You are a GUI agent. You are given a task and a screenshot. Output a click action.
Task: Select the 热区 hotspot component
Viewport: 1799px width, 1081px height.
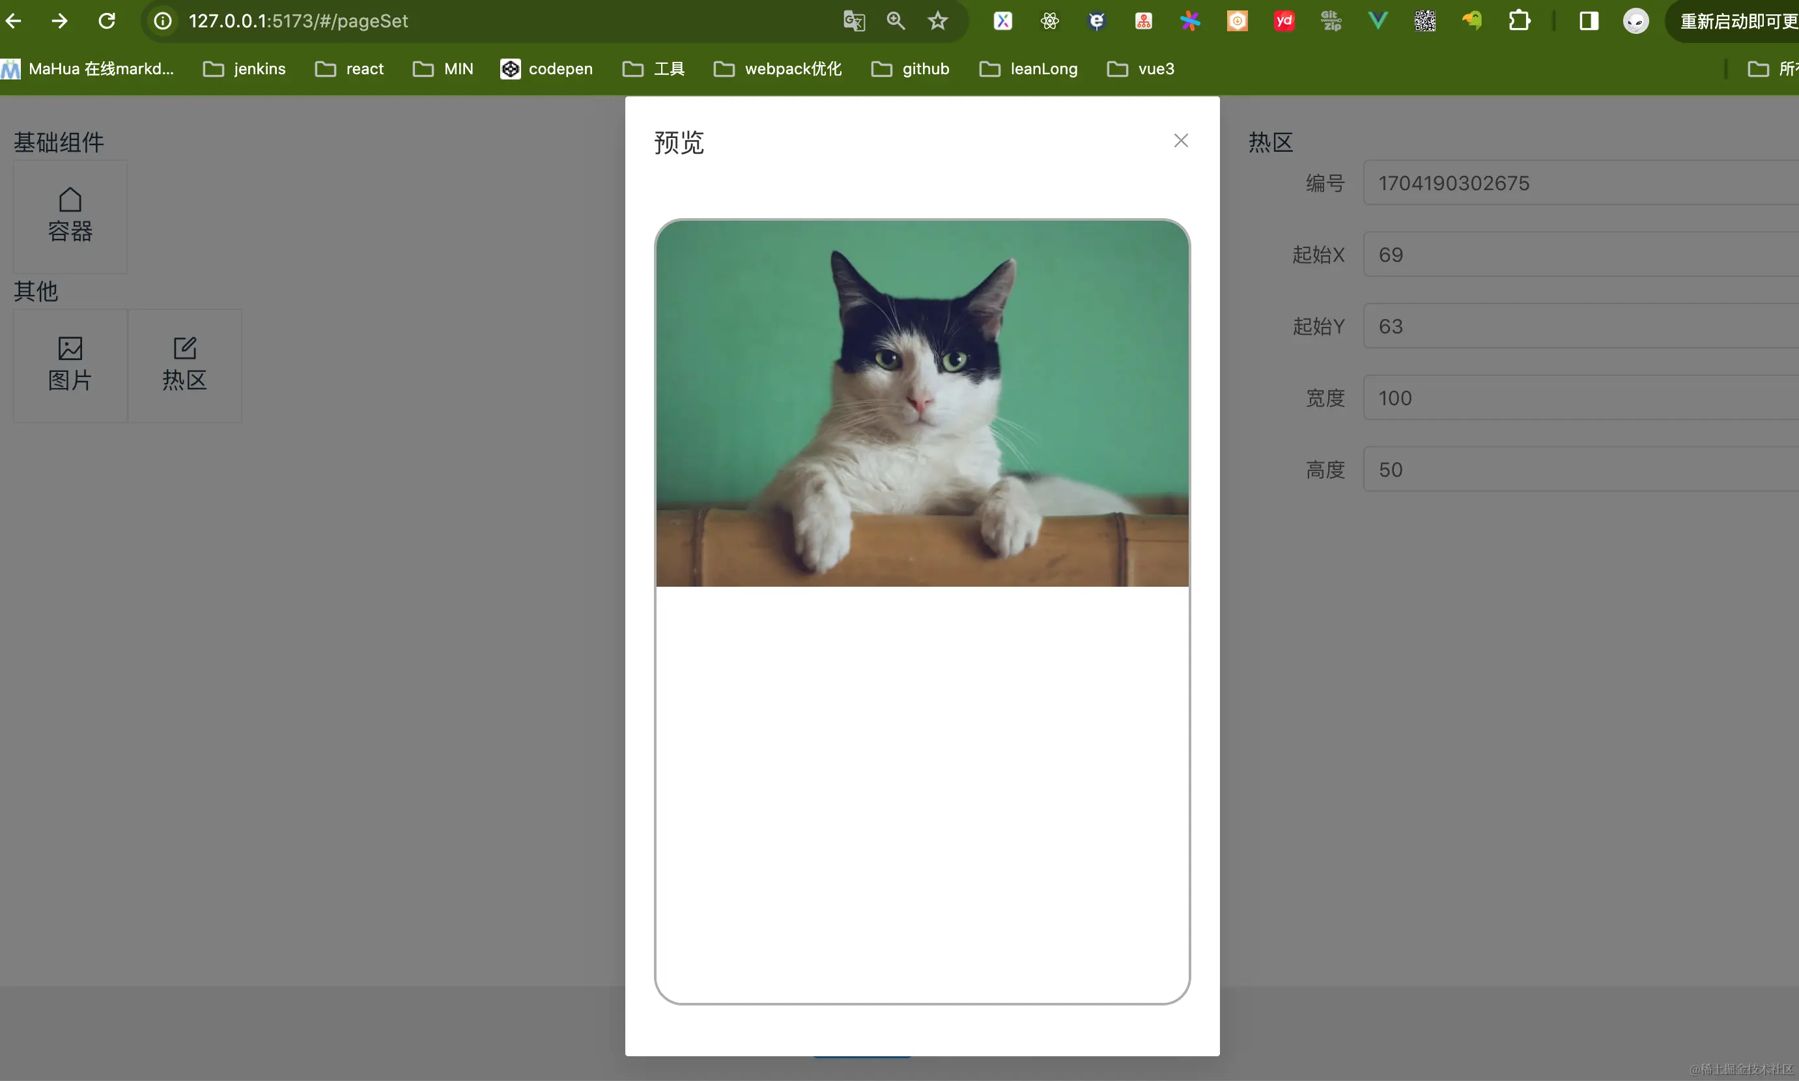184,365
